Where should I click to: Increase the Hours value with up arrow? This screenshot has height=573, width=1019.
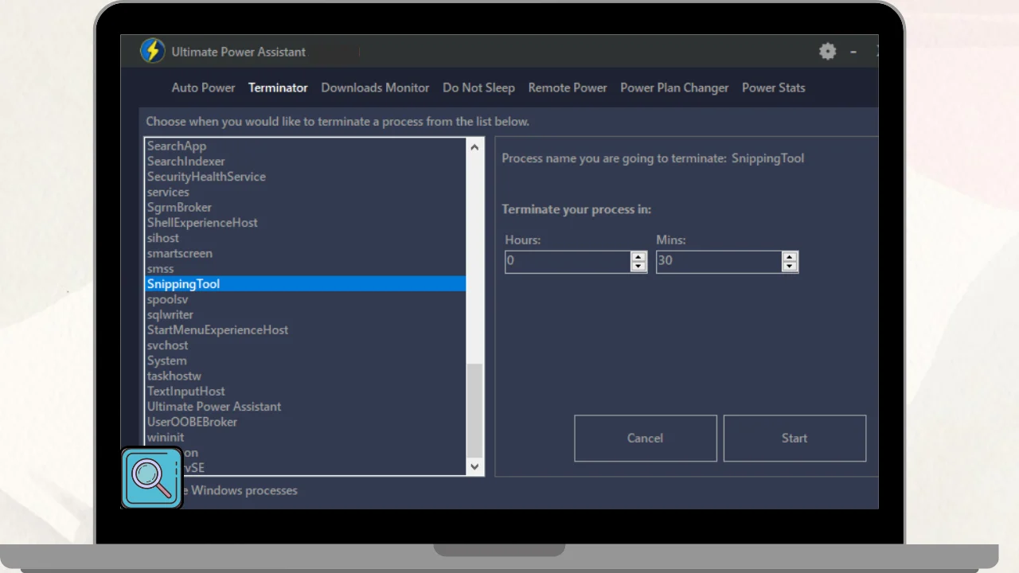point(638,257)
